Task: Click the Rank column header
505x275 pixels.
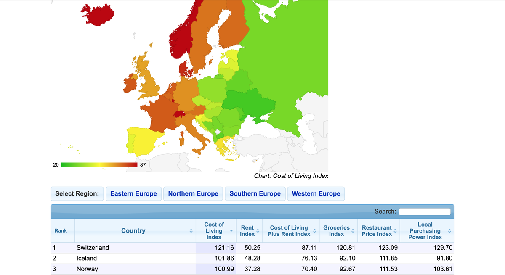Action: [61, 231]
